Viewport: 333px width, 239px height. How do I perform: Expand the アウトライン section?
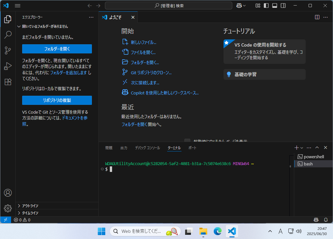pyautogui.click(x=57, y=206)
